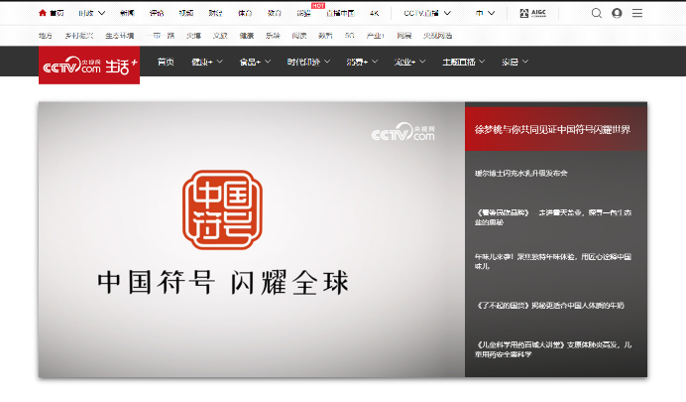The width and height of the screenshot is (686, 402).
Task: Go to 首页 with the red house icon
Action: (x=52, y=13)
